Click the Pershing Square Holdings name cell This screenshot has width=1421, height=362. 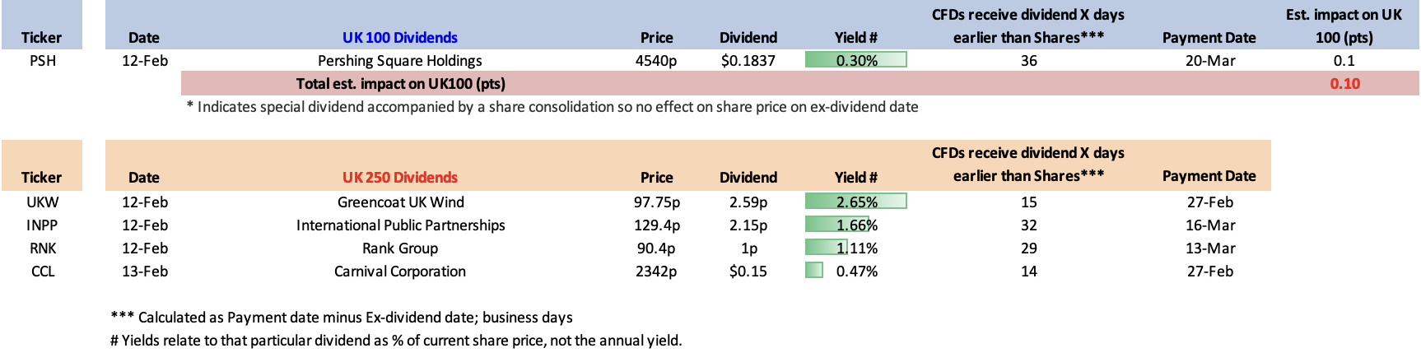[x=399, y=61]
